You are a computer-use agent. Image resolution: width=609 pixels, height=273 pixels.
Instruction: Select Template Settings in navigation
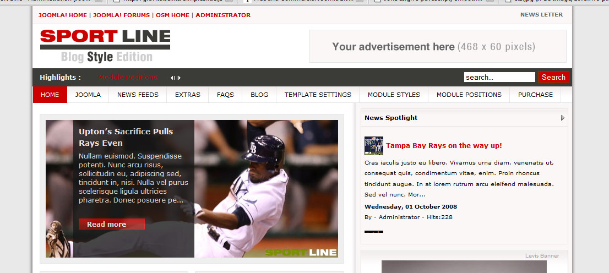(318, 95)
